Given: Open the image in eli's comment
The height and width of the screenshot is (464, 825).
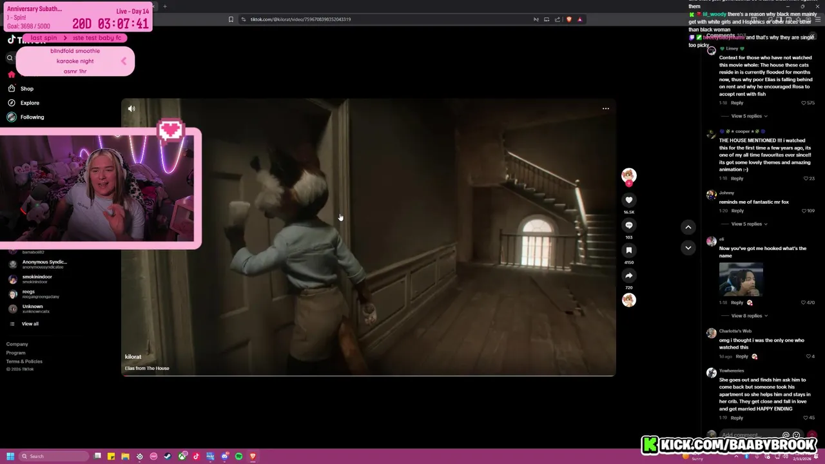Looking at the screenshot, I should (x=741, y=279).
